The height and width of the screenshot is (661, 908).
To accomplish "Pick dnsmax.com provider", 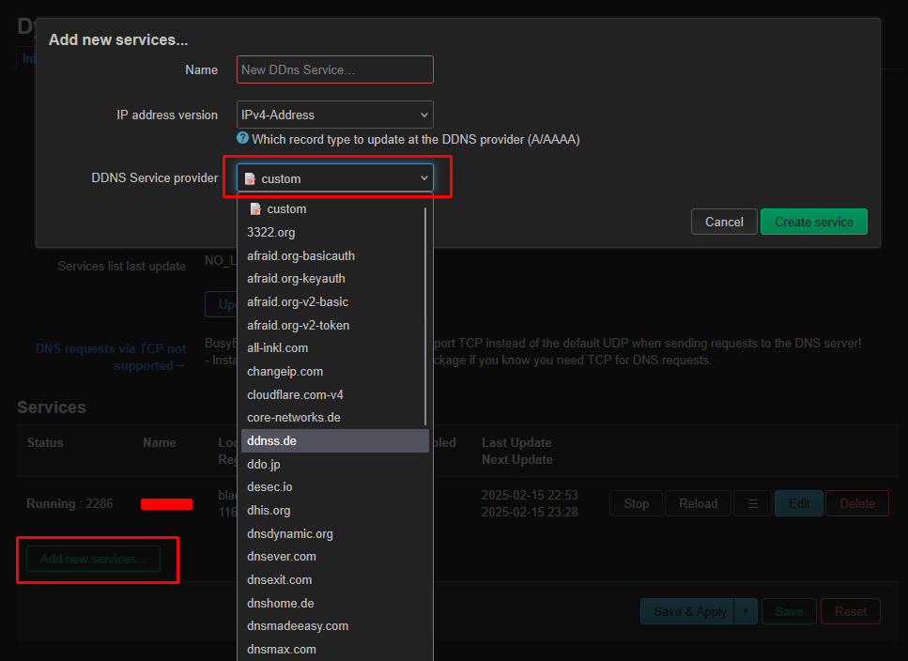I will coord(334,650).
